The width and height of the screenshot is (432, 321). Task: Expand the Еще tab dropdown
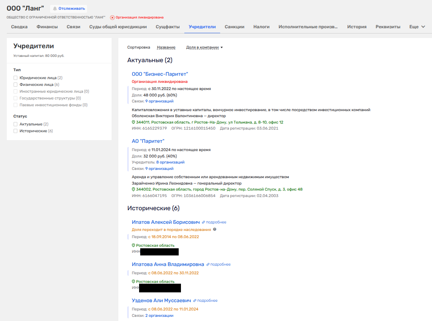click(417, 27)
